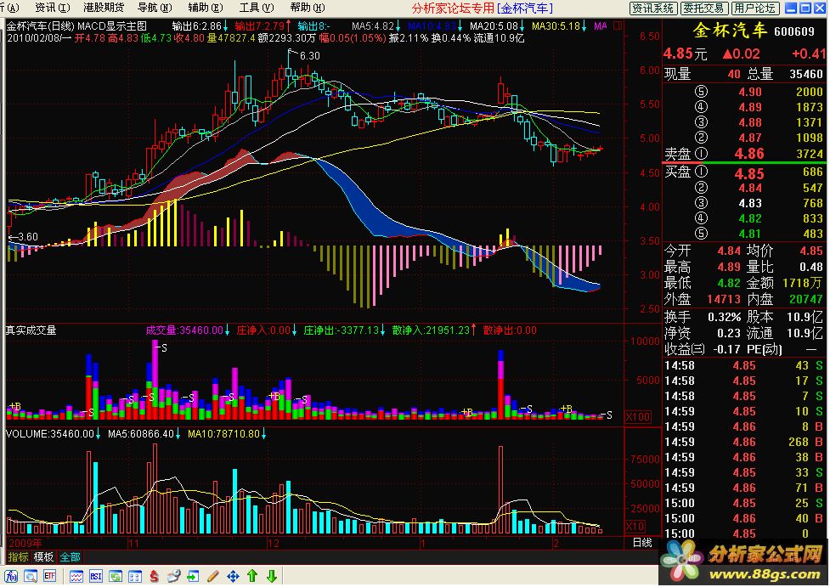Minimize the window using the blue minimize button

point(791,8)
